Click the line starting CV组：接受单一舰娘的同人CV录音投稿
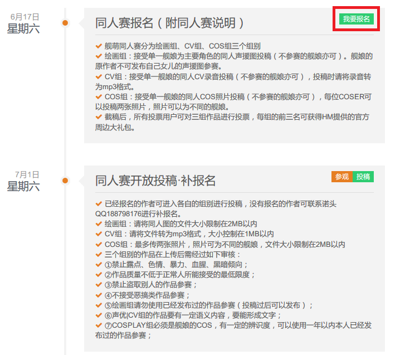Screen dimensions: 405x355 [x=238, y=76]
